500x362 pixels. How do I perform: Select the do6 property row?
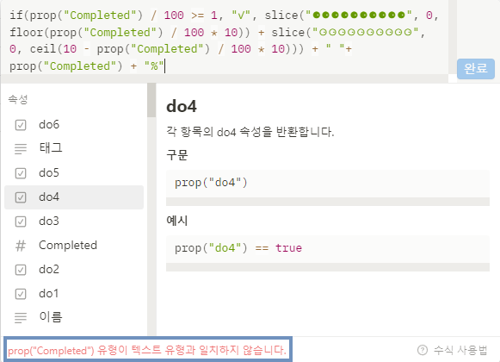(x=74, y=125)
